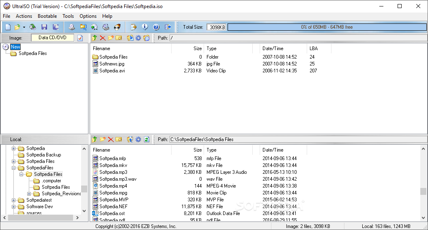Click the Total Size field showing 3098KB

[217, 27]
